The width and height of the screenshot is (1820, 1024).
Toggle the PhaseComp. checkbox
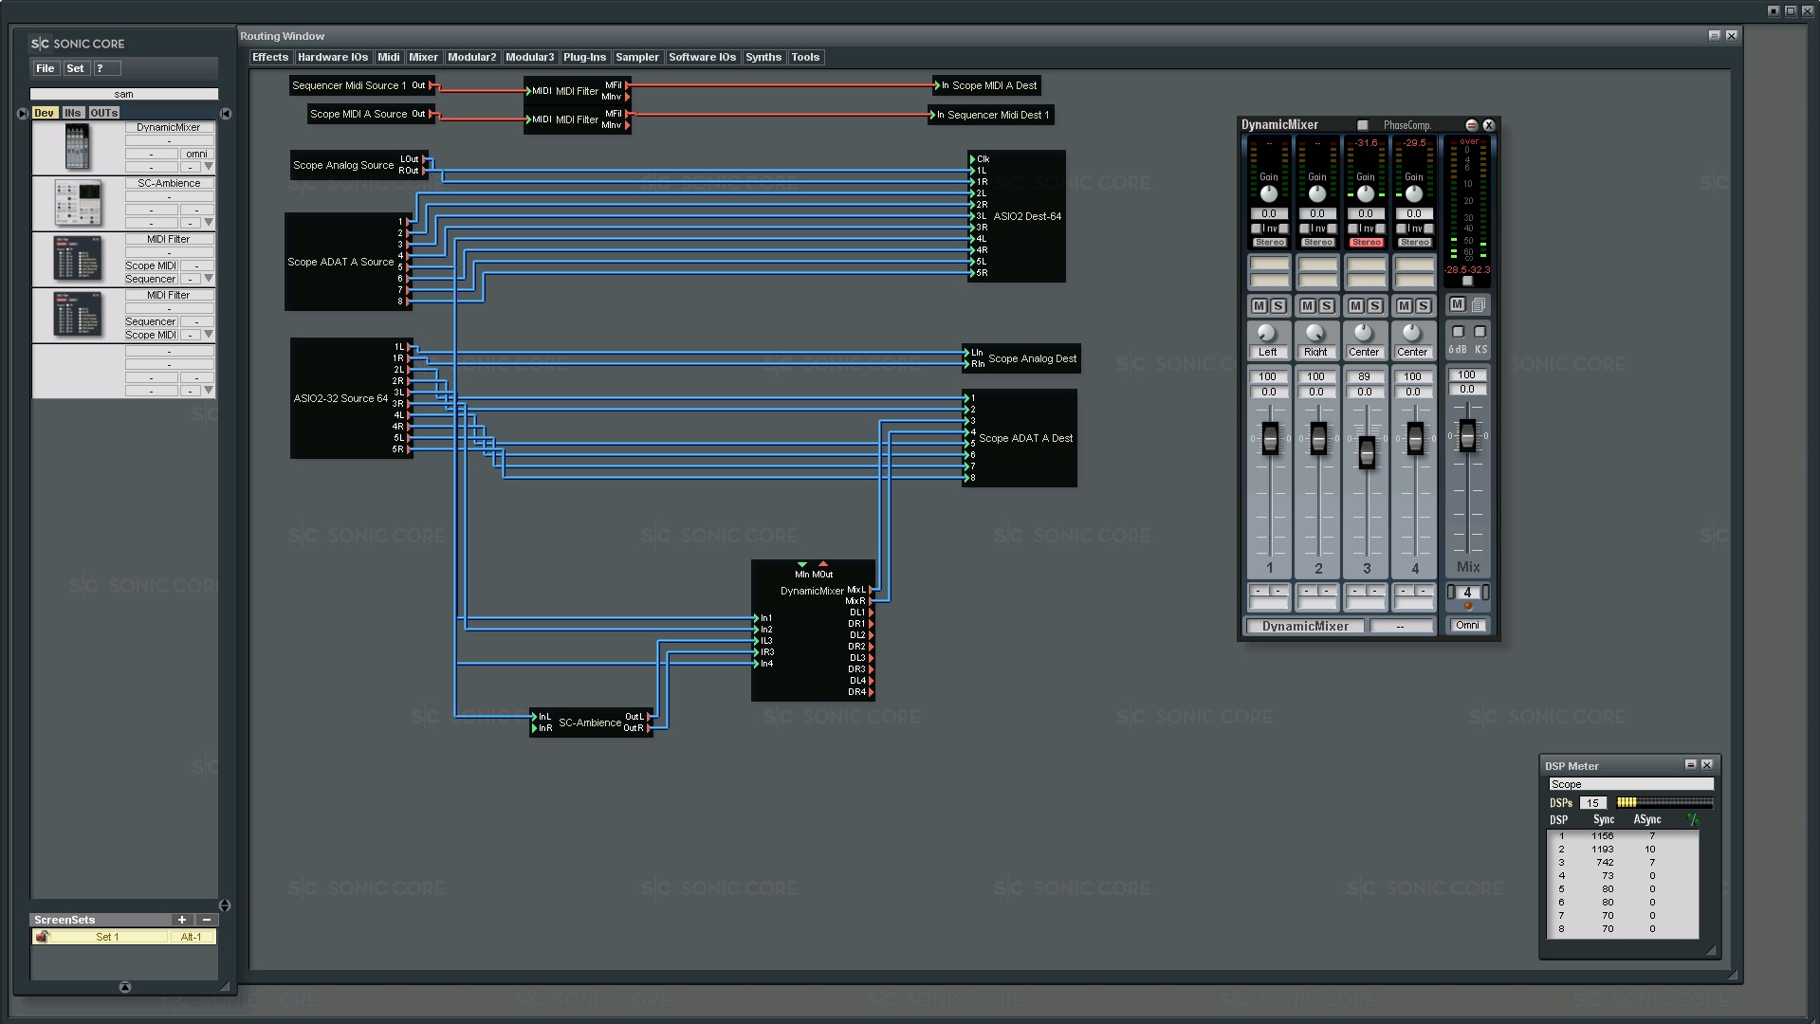pos(1363,125)
